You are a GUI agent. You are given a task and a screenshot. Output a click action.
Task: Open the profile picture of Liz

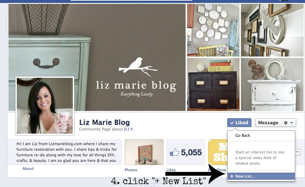pos(45,106)
